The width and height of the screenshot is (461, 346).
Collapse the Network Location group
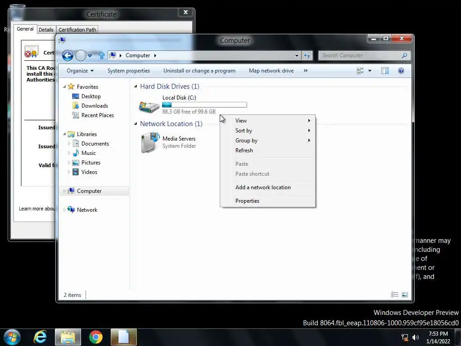pos(136,123)
